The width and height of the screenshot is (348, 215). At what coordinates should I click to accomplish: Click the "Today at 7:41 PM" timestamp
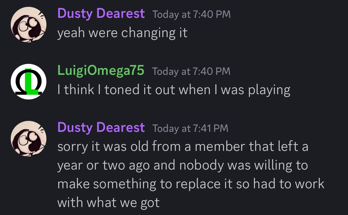click(190, 128)
